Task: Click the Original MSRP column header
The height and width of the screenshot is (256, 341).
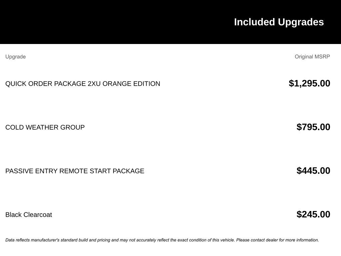Action: 312,57
